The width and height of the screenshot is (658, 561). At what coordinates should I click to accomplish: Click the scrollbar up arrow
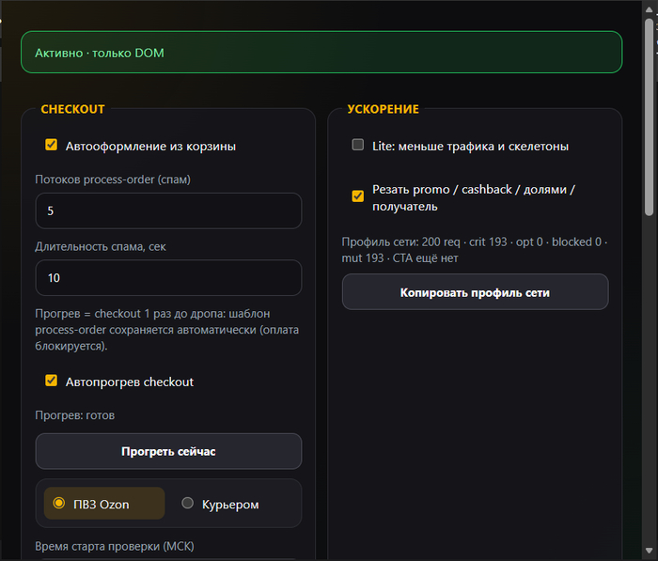[650, 9]
